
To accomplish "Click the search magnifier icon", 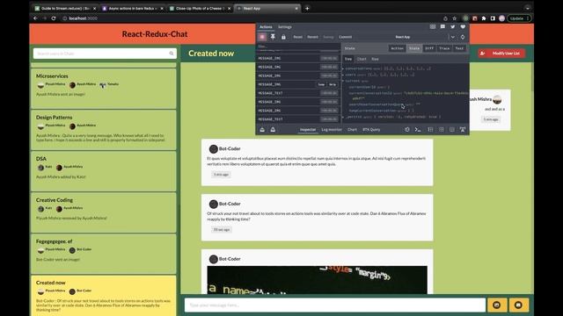I will click(172, 54).
